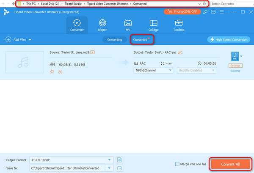
Task: Open the hamburger menu
Action: (x=221, y=12)
